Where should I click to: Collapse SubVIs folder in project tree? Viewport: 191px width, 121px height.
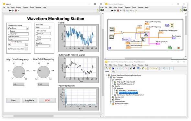click(x=111, y=86)
